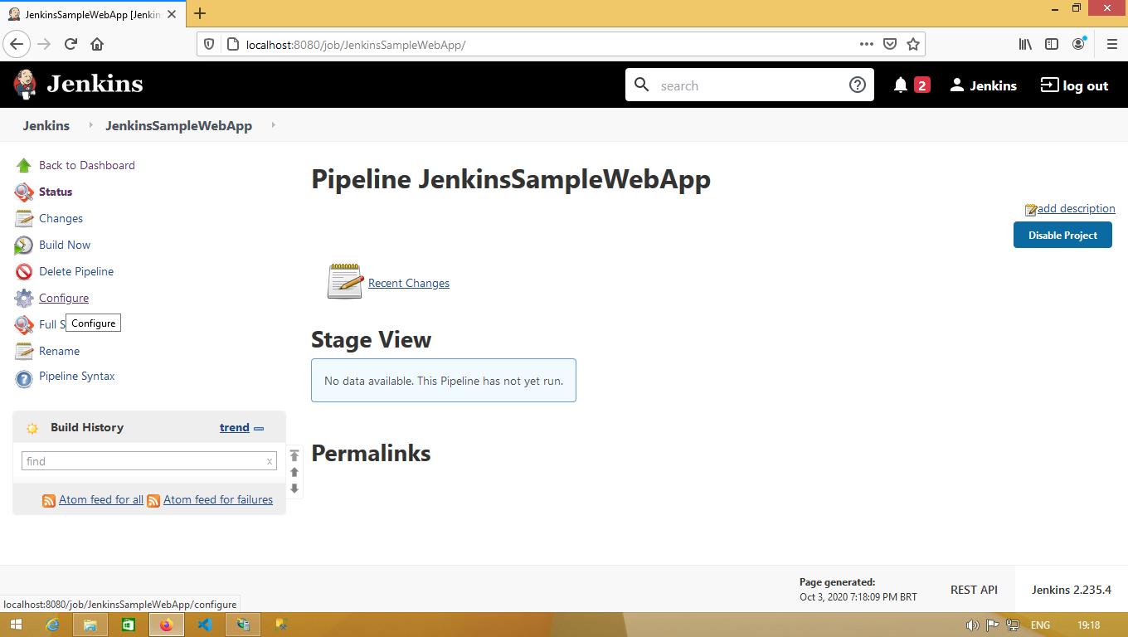Click the Pipeline Syntax help icon
Viewport: 1128px width, 637px height.
pos(24,378)
